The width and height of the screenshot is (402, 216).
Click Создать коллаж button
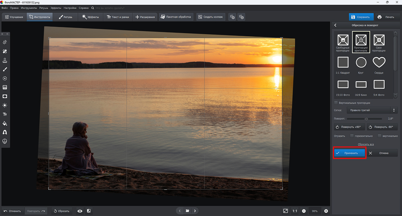point(211,17)
